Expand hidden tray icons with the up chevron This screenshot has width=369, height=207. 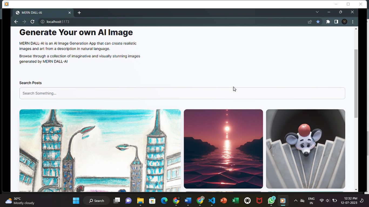[x=296, y=201]
